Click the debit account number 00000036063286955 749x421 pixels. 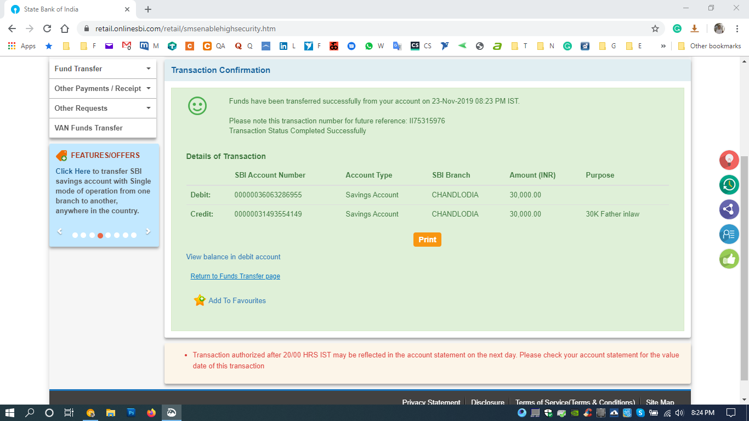[268, 195]
